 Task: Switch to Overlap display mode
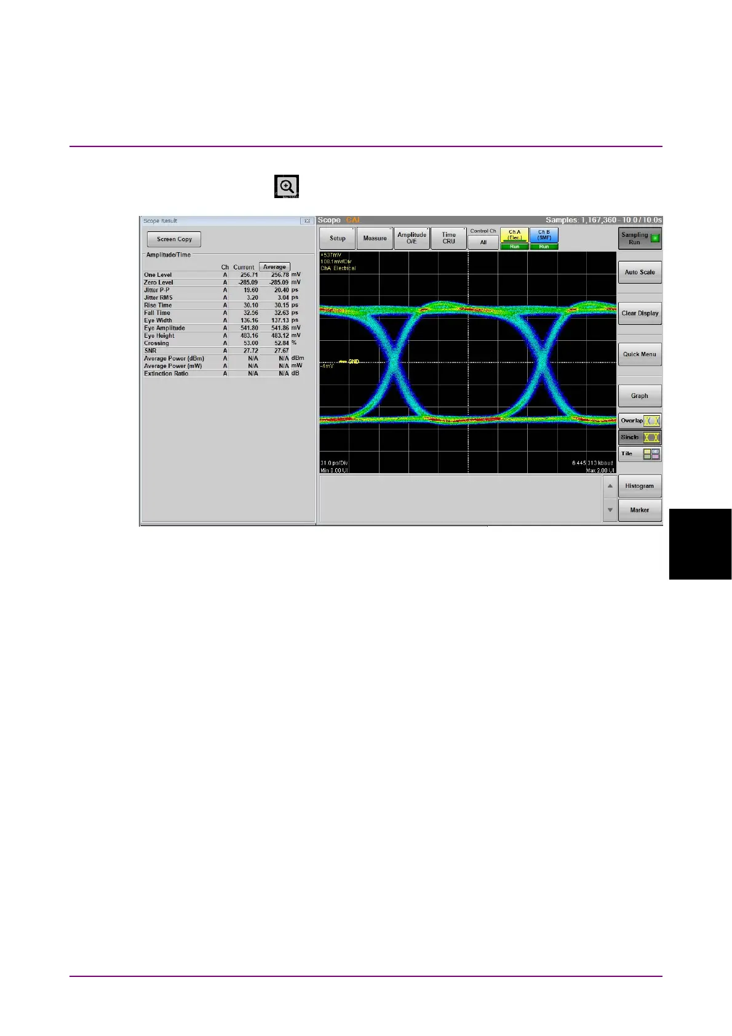click(640, 421)
